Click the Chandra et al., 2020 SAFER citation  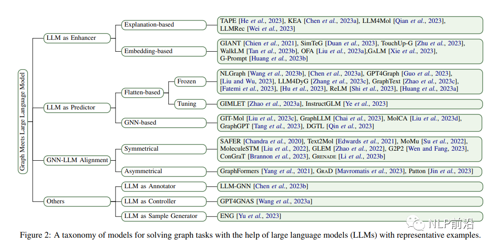(x=274, y=142)
